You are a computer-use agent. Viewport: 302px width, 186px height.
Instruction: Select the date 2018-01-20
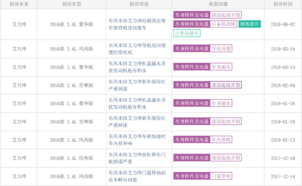[x=283, y=122]
